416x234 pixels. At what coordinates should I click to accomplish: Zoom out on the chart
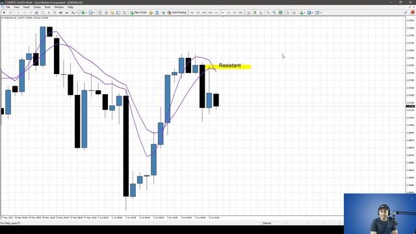coord(274,12)
